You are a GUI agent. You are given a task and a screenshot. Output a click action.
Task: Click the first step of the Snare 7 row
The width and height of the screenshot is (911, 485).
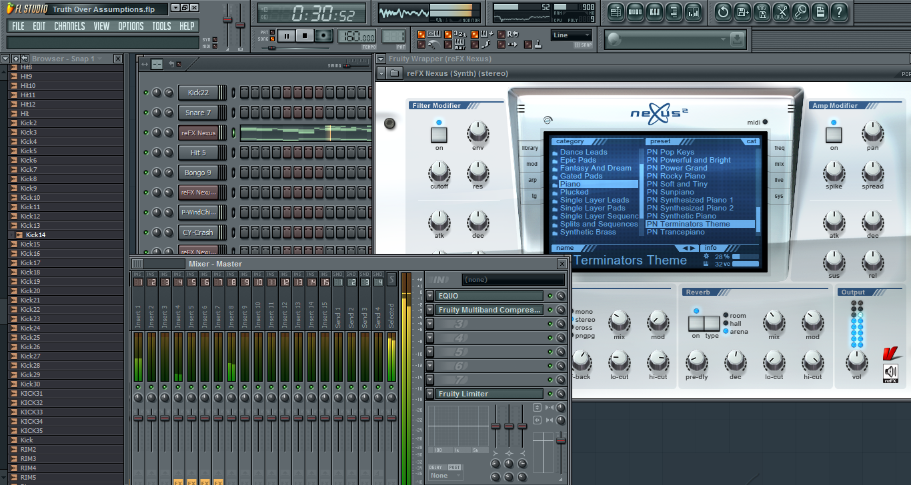pyautogui.click(x=244, y=113)
